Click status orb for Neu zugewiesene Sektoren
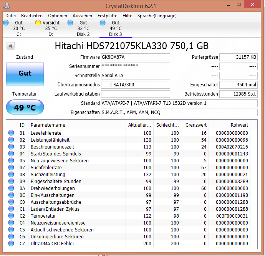Viewport: 265px width, 256px height. pos(11,160)
